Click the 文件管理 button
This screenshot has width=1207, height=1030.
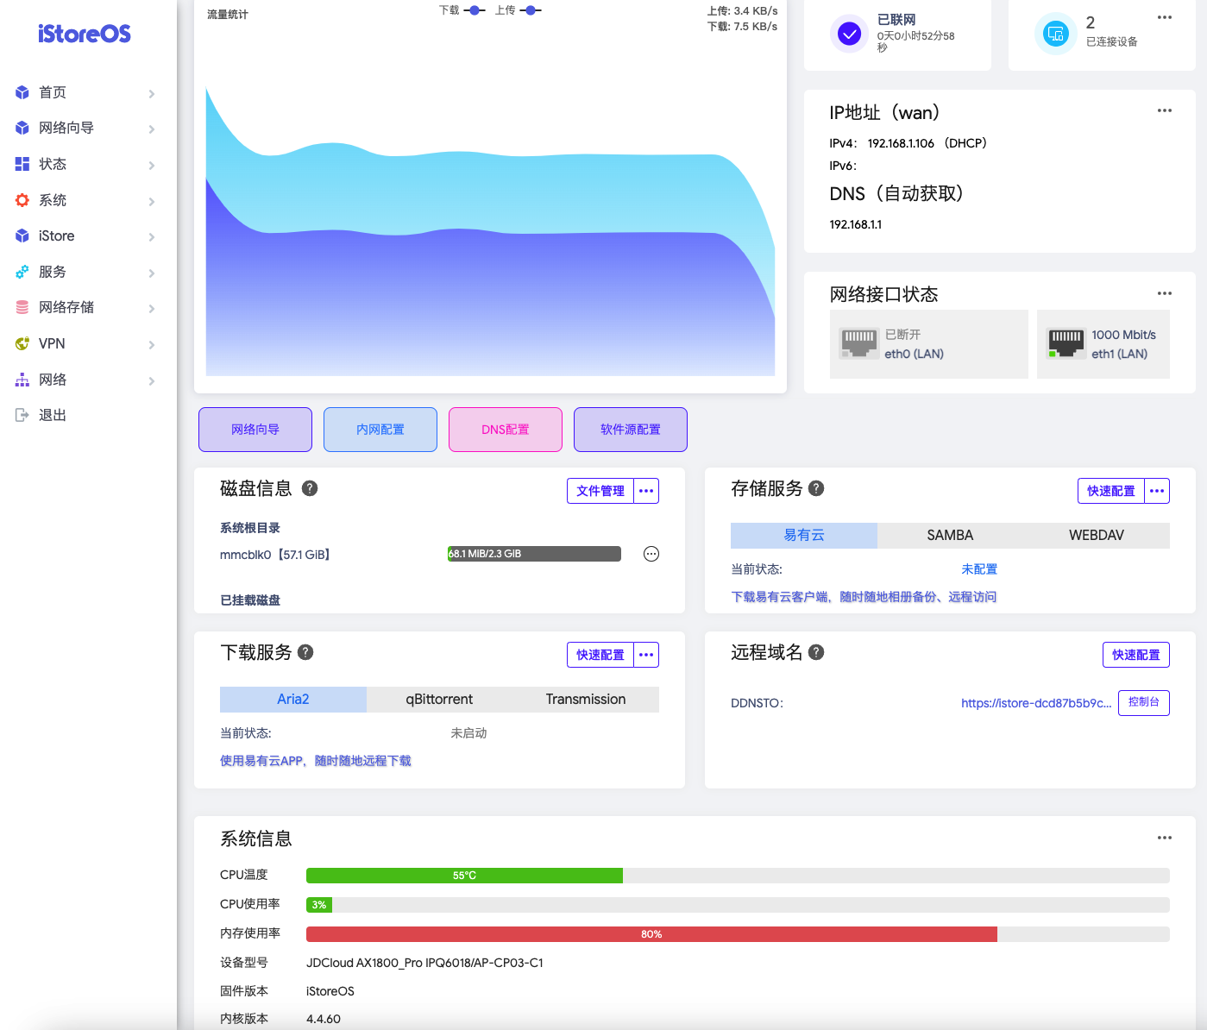(600, 491)
